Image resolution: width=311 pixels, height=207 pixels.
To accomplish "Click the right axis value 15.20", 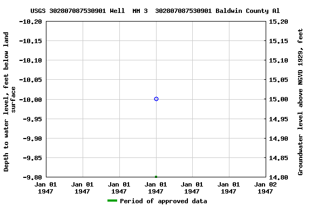I will [278, 22].
